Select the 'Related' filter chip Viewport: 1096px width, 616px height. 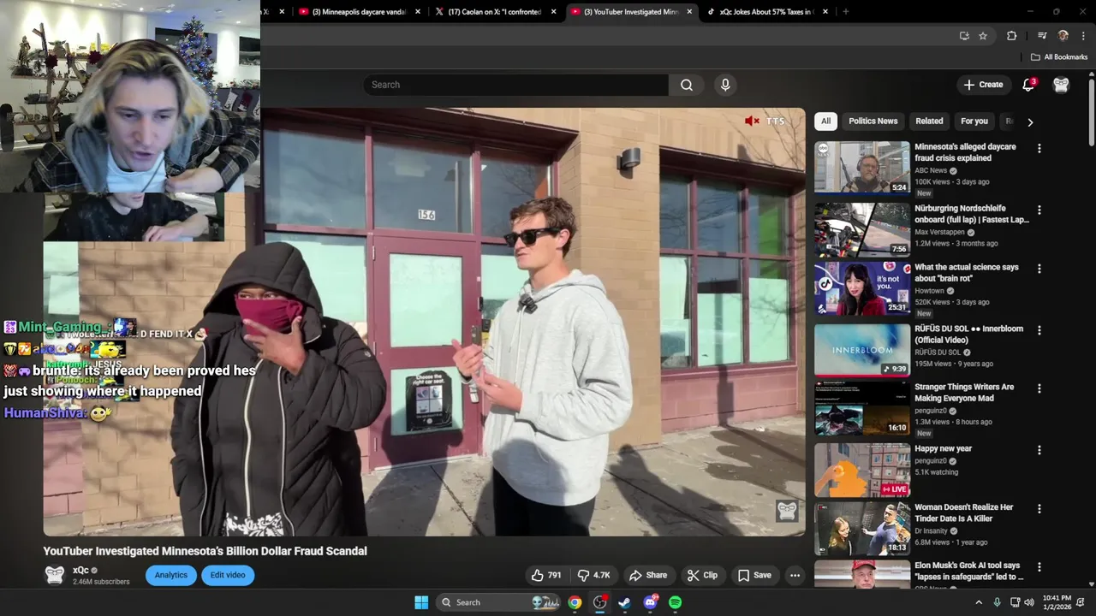click(x=929, y=121)
